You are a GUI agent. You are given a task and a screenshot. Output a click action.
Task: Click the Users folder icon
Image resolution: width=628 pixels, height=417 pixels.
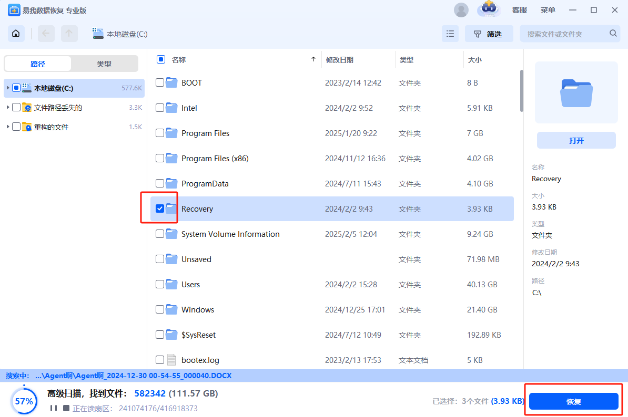click(171, 284)
